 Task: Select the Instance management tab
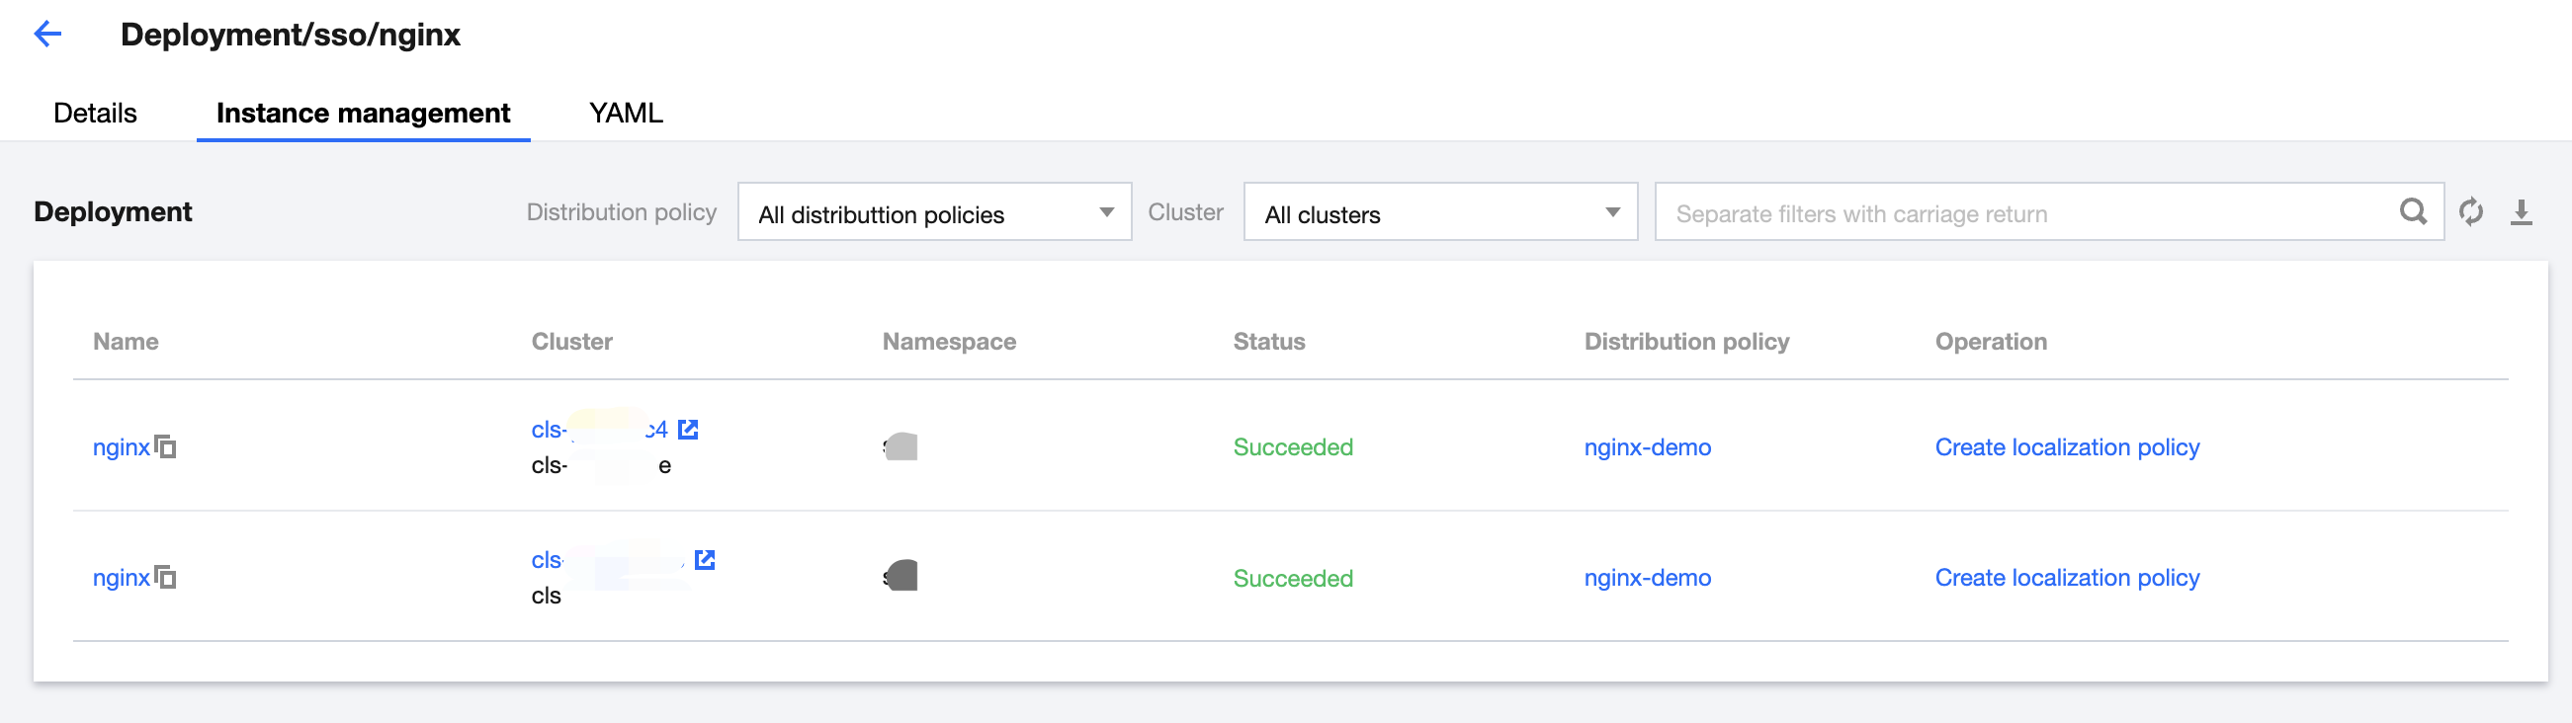[x=363, y=114]
